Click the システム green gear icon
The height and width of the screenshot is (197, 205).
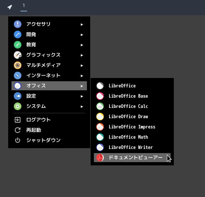point(18,106)
